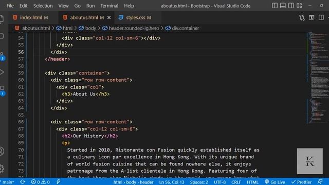
Task: Click the main branch indicator in status bar
Action: pos(7,182)
